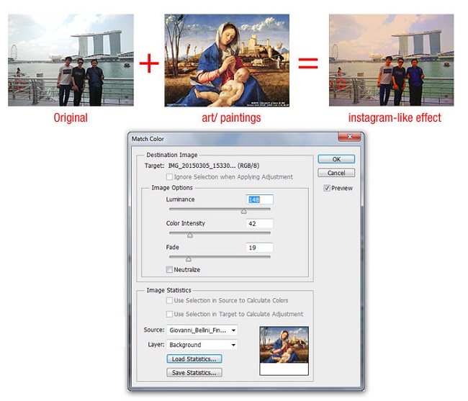Click Save Statistics button

point(194,372)
